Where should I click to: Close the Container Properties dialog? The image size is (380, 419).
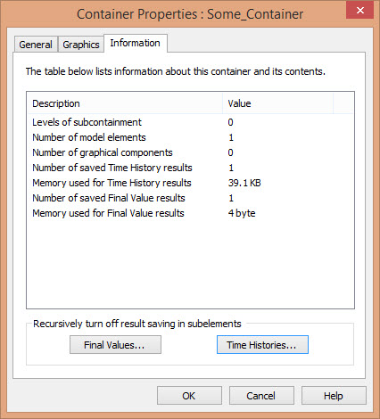(x=359, y=10)
